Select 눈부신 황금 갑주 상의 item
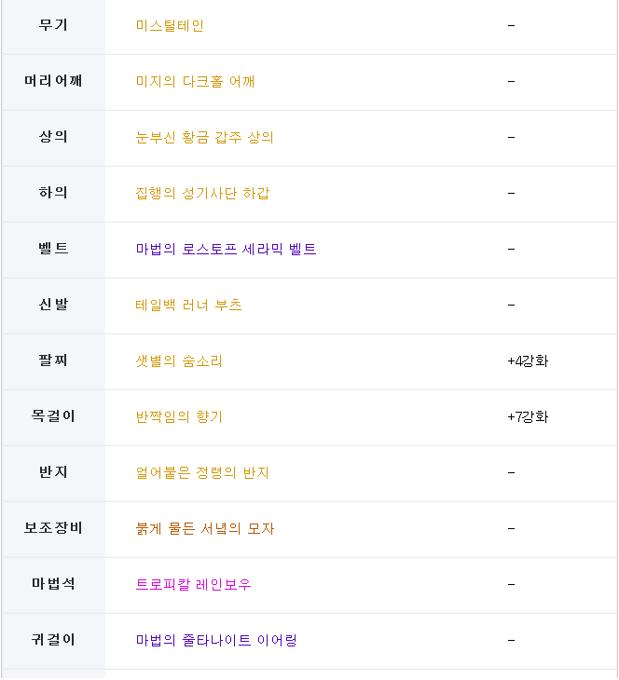Screen dimensions: 619x680 [204, 138]
